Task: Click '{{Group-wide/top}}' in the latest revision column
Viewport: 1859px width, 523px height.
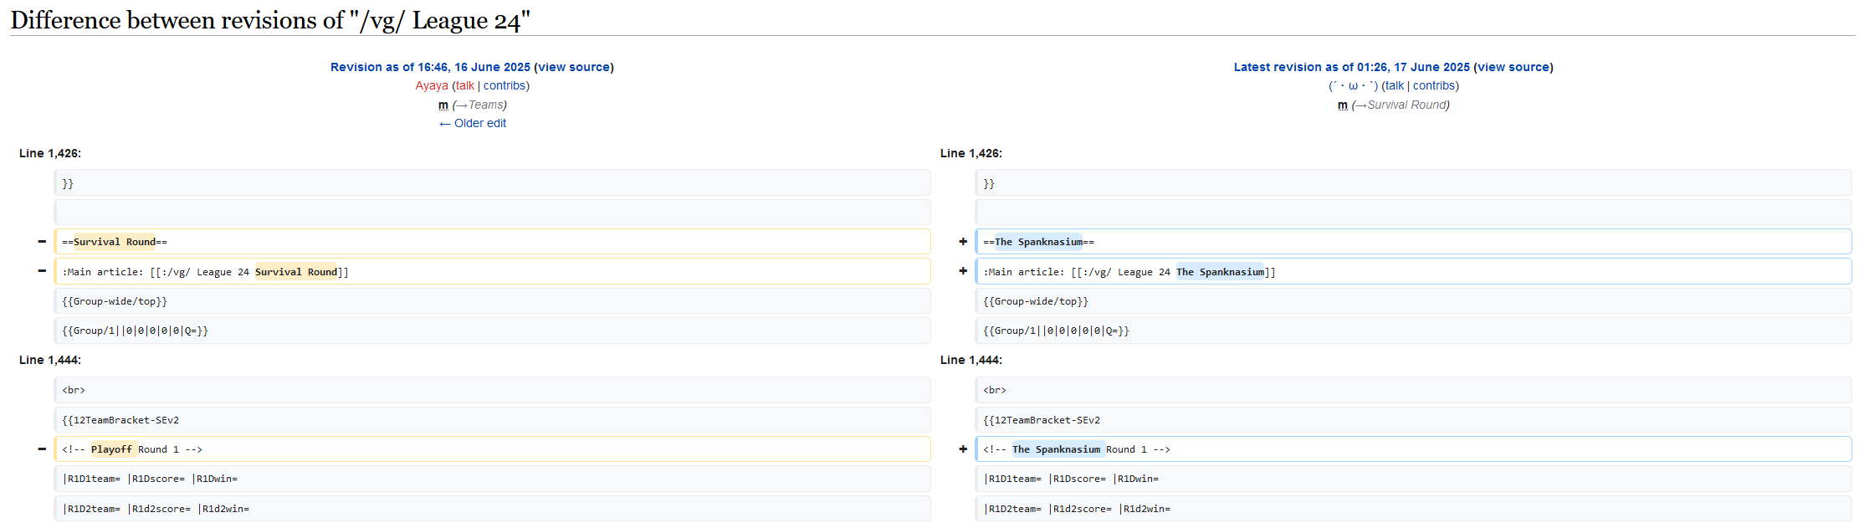Action: [1413, 301]
